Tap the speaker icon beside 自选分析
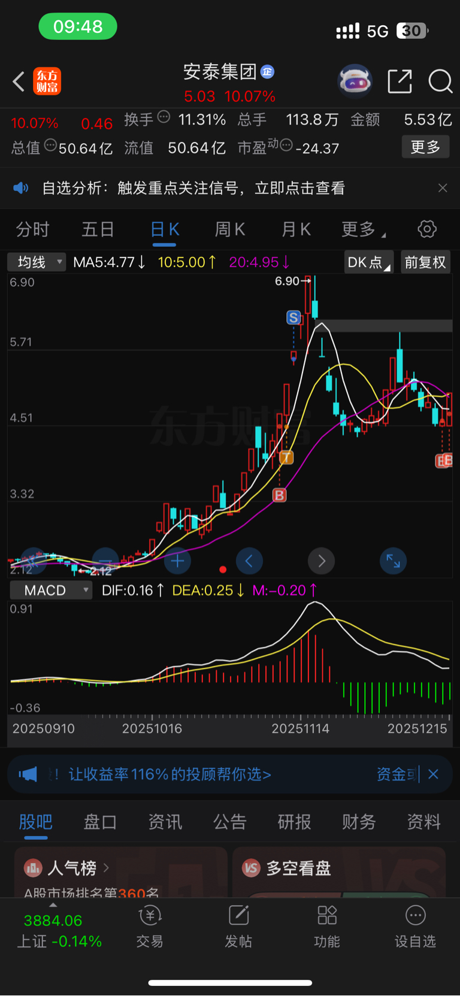The image size is (460, 996). point(21,188)
